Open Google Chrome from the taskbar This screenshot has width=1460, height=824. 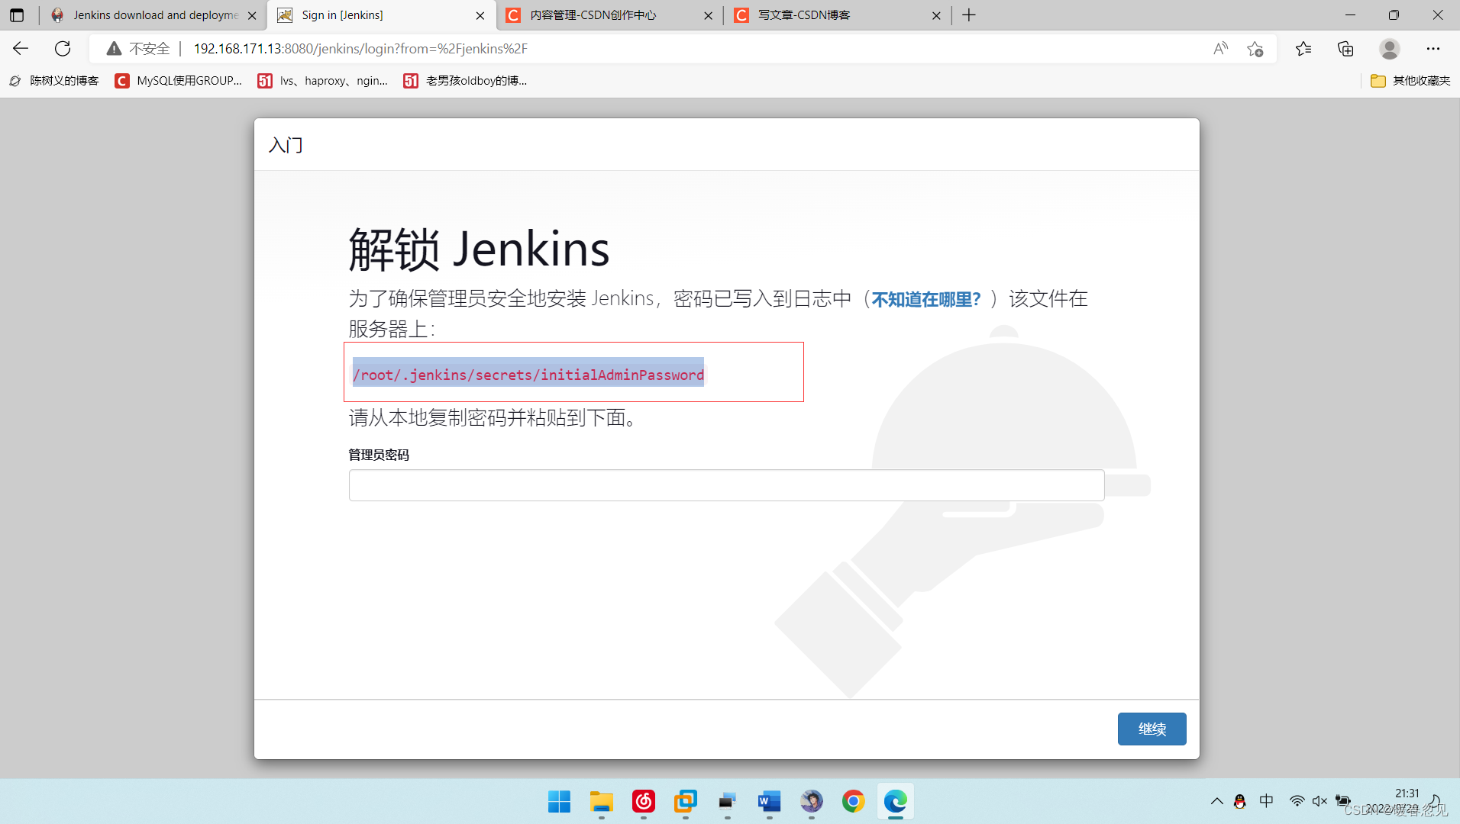pos(853,801)
